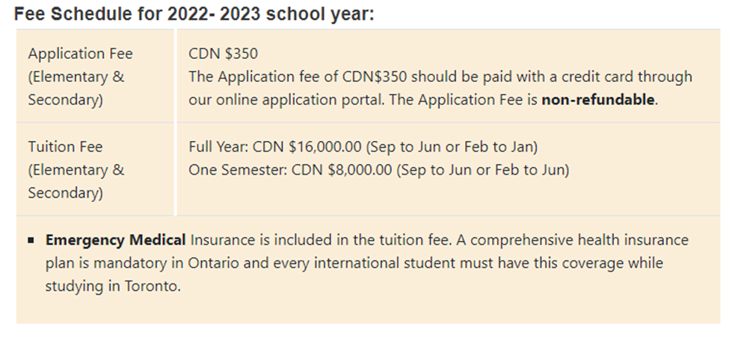The image size is (729, 341).
Task: Click the square bullet before Emergency Medical
Action: 31,240
